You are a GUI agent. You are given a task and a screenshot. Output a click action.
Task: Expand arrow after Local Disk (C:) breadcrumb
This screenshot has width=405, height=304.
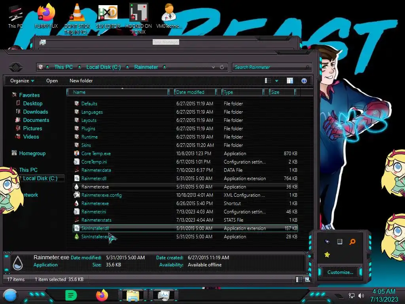pyautogui.click(x=127, y=67)
